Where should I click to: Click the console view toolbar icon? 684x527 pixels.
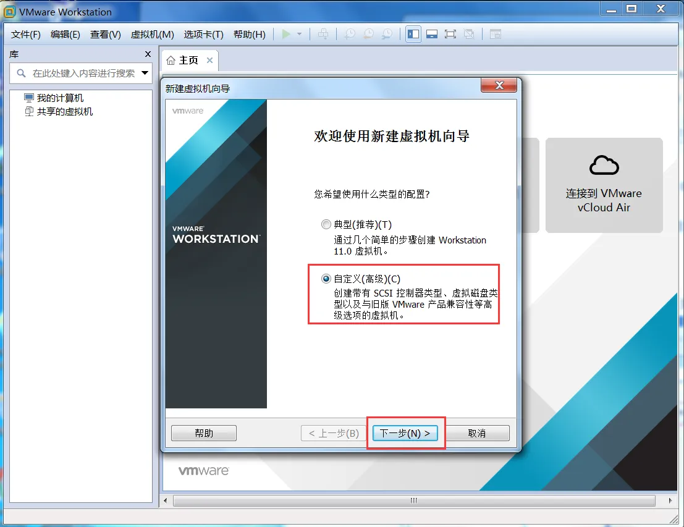pos(496,34)
